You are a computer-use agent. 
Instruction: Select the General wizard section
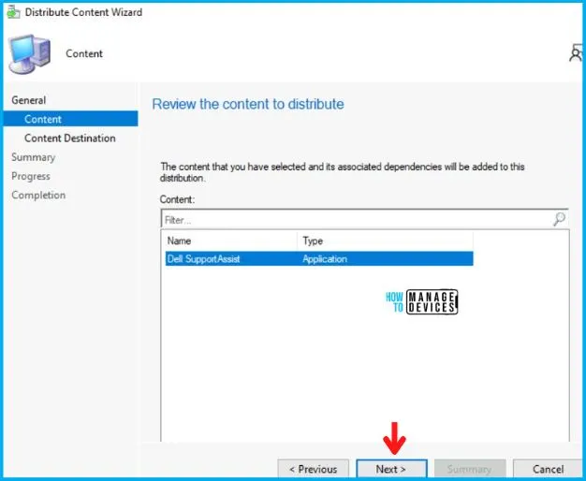click(29, 100)
